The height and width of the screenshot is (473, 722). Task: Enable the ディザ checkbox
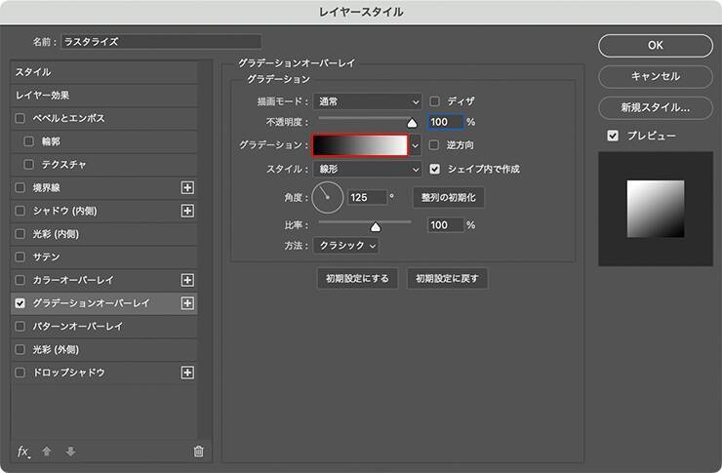[x=435, y=100]
